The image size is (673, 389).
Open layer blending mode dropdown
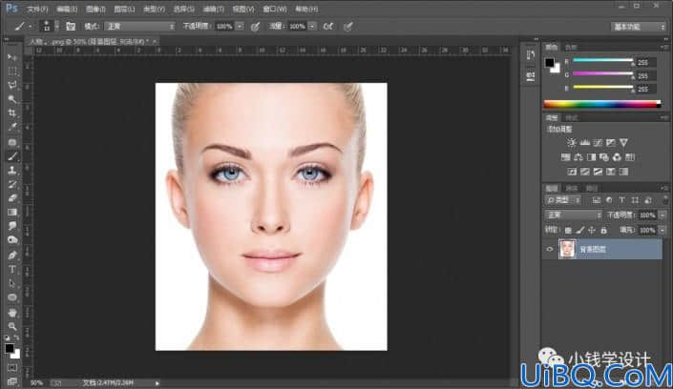573,215
